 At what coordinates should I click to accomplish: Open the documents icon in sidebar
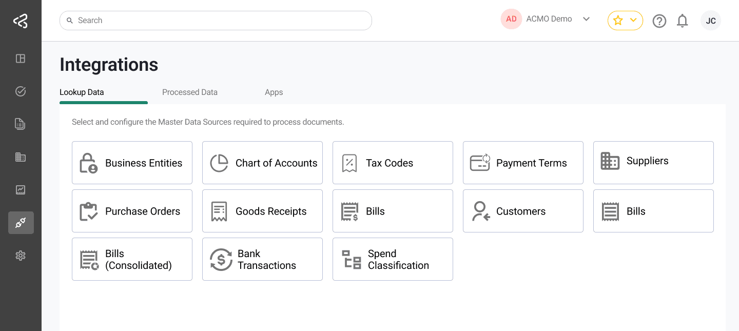tap(21, 124)
